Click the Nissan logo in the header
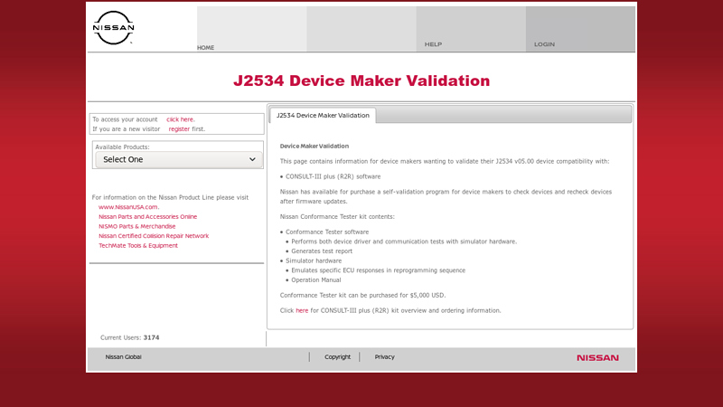Screen dimensions: 723x407 click(114, 28)
